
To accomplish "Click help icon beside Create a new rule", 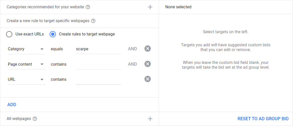I will [93, 21].
